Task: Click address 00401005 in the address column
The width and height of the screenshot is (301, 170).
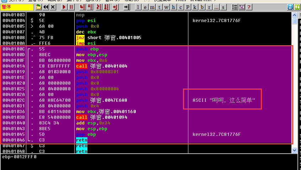Action: tap(14, 26)
